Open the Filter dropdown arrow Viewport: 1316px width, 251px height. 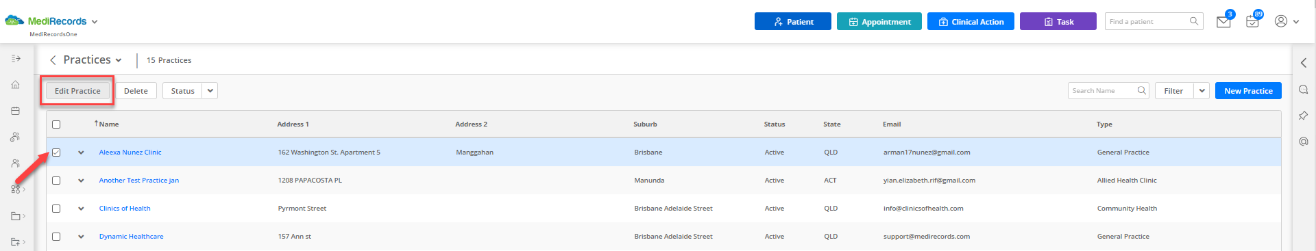tap(1202, 91)
